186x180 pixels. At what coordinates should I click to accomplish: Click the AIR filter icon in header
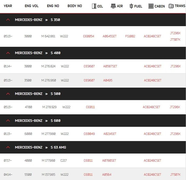coord(113,6)
